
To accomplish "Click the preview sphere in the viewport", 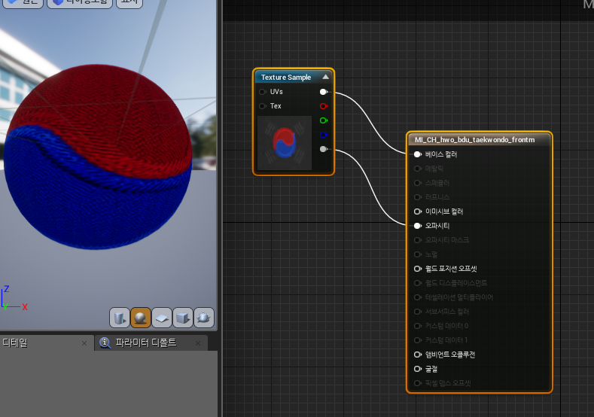I will pyautogui.click(x=98, y=157).
